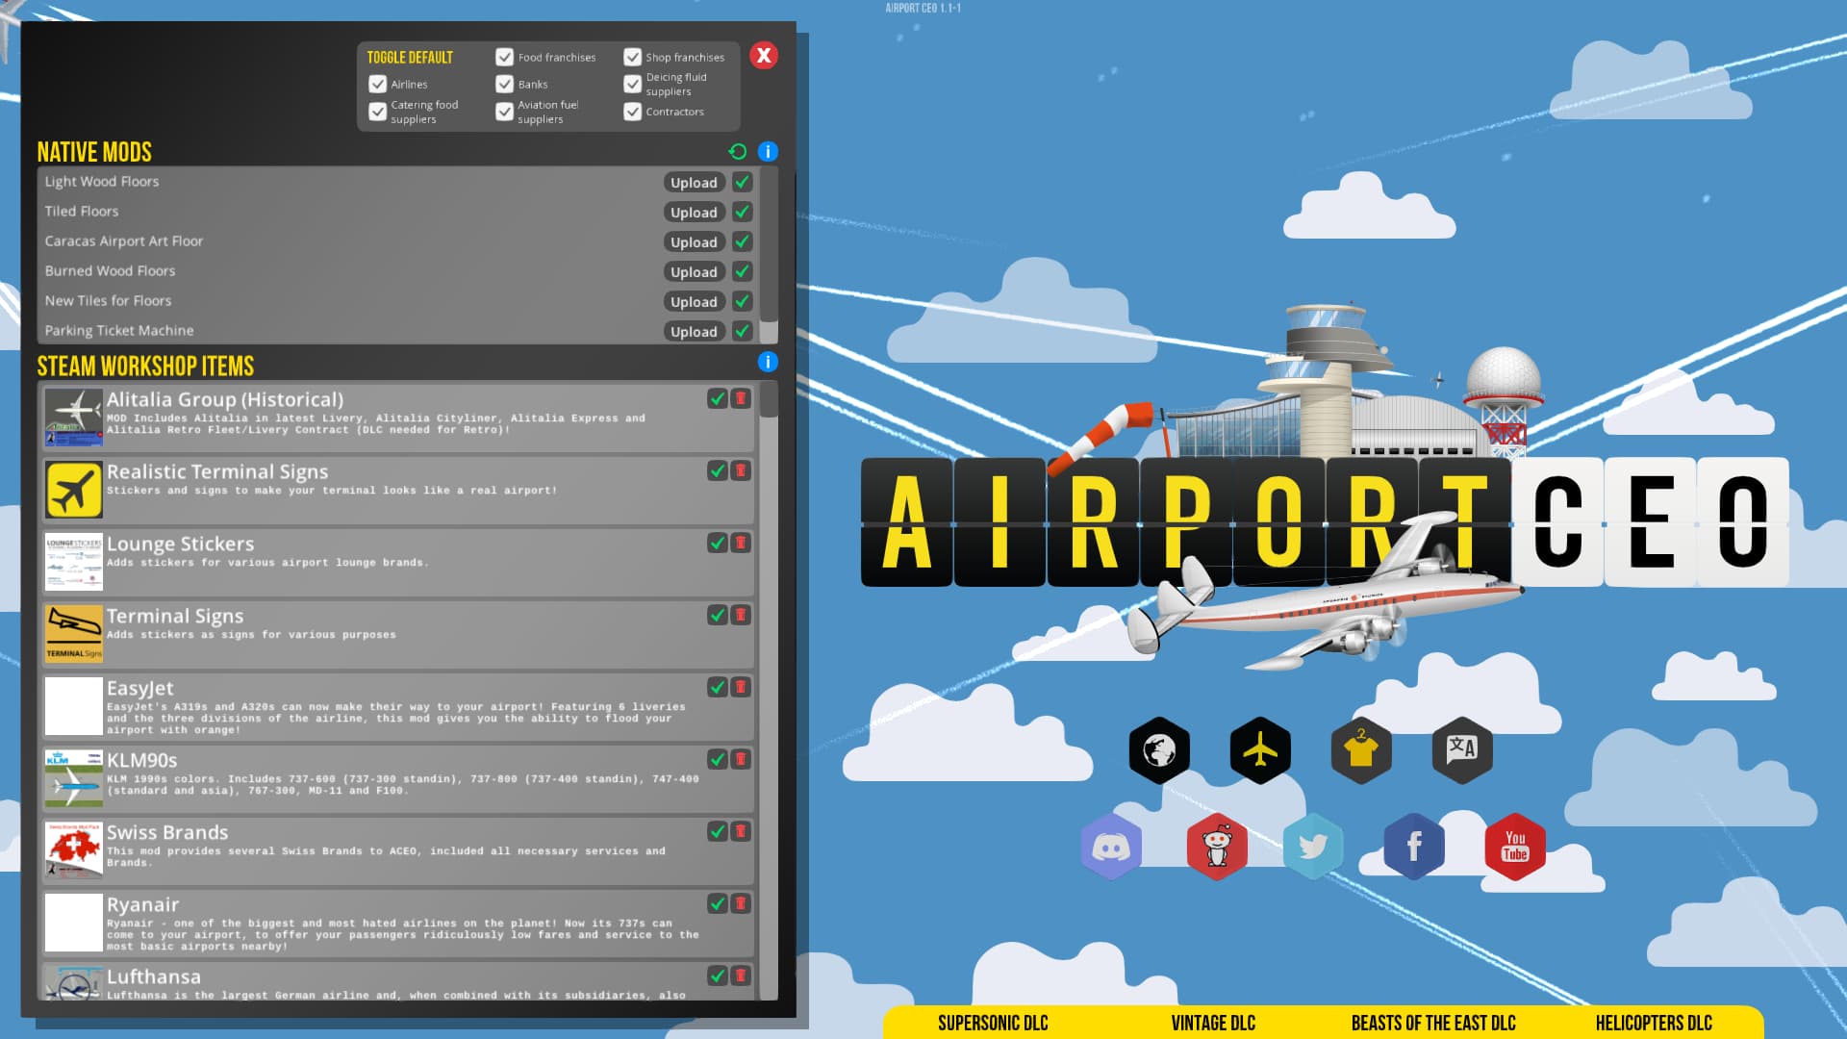
Task: Click the Steam workshop list scrollbar
Action: pos(769,691)
